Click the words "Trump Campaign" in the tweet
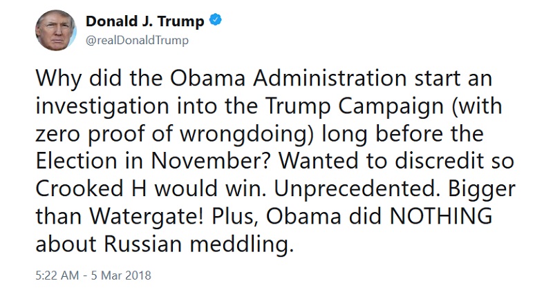Viewport: 553px width, 290px height. pos(355,106)
